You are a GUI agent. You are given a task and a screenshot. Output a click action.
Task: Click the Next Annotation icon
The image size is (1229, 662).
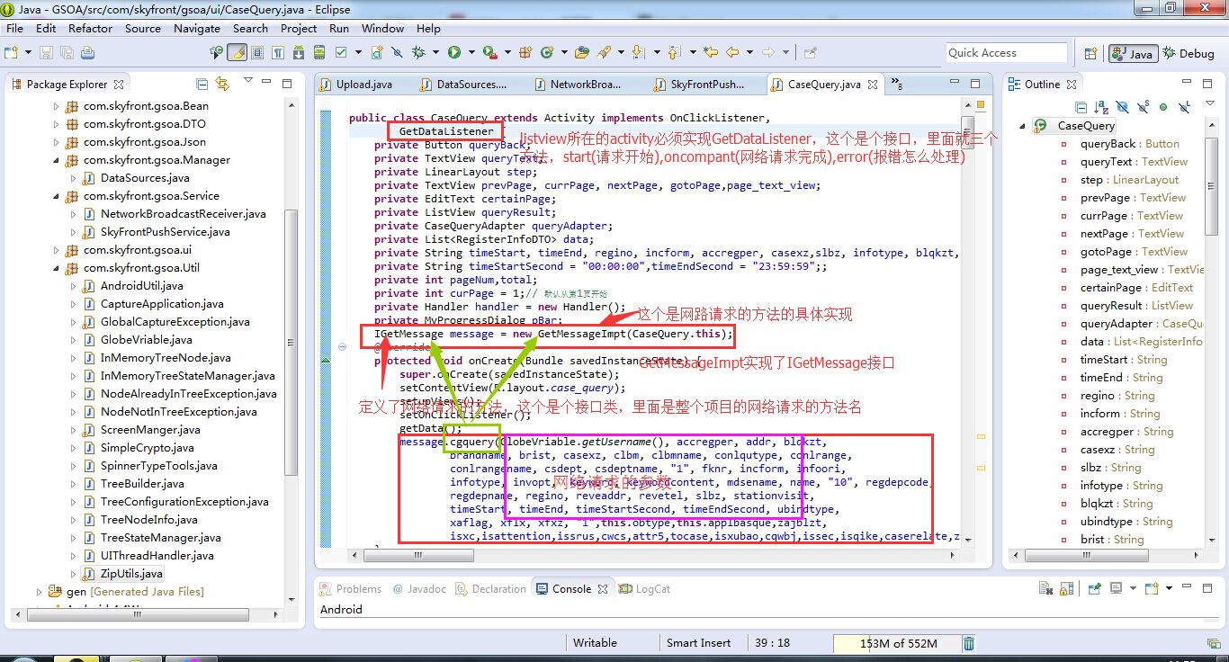pyautogui.click(x=638, y=52)
